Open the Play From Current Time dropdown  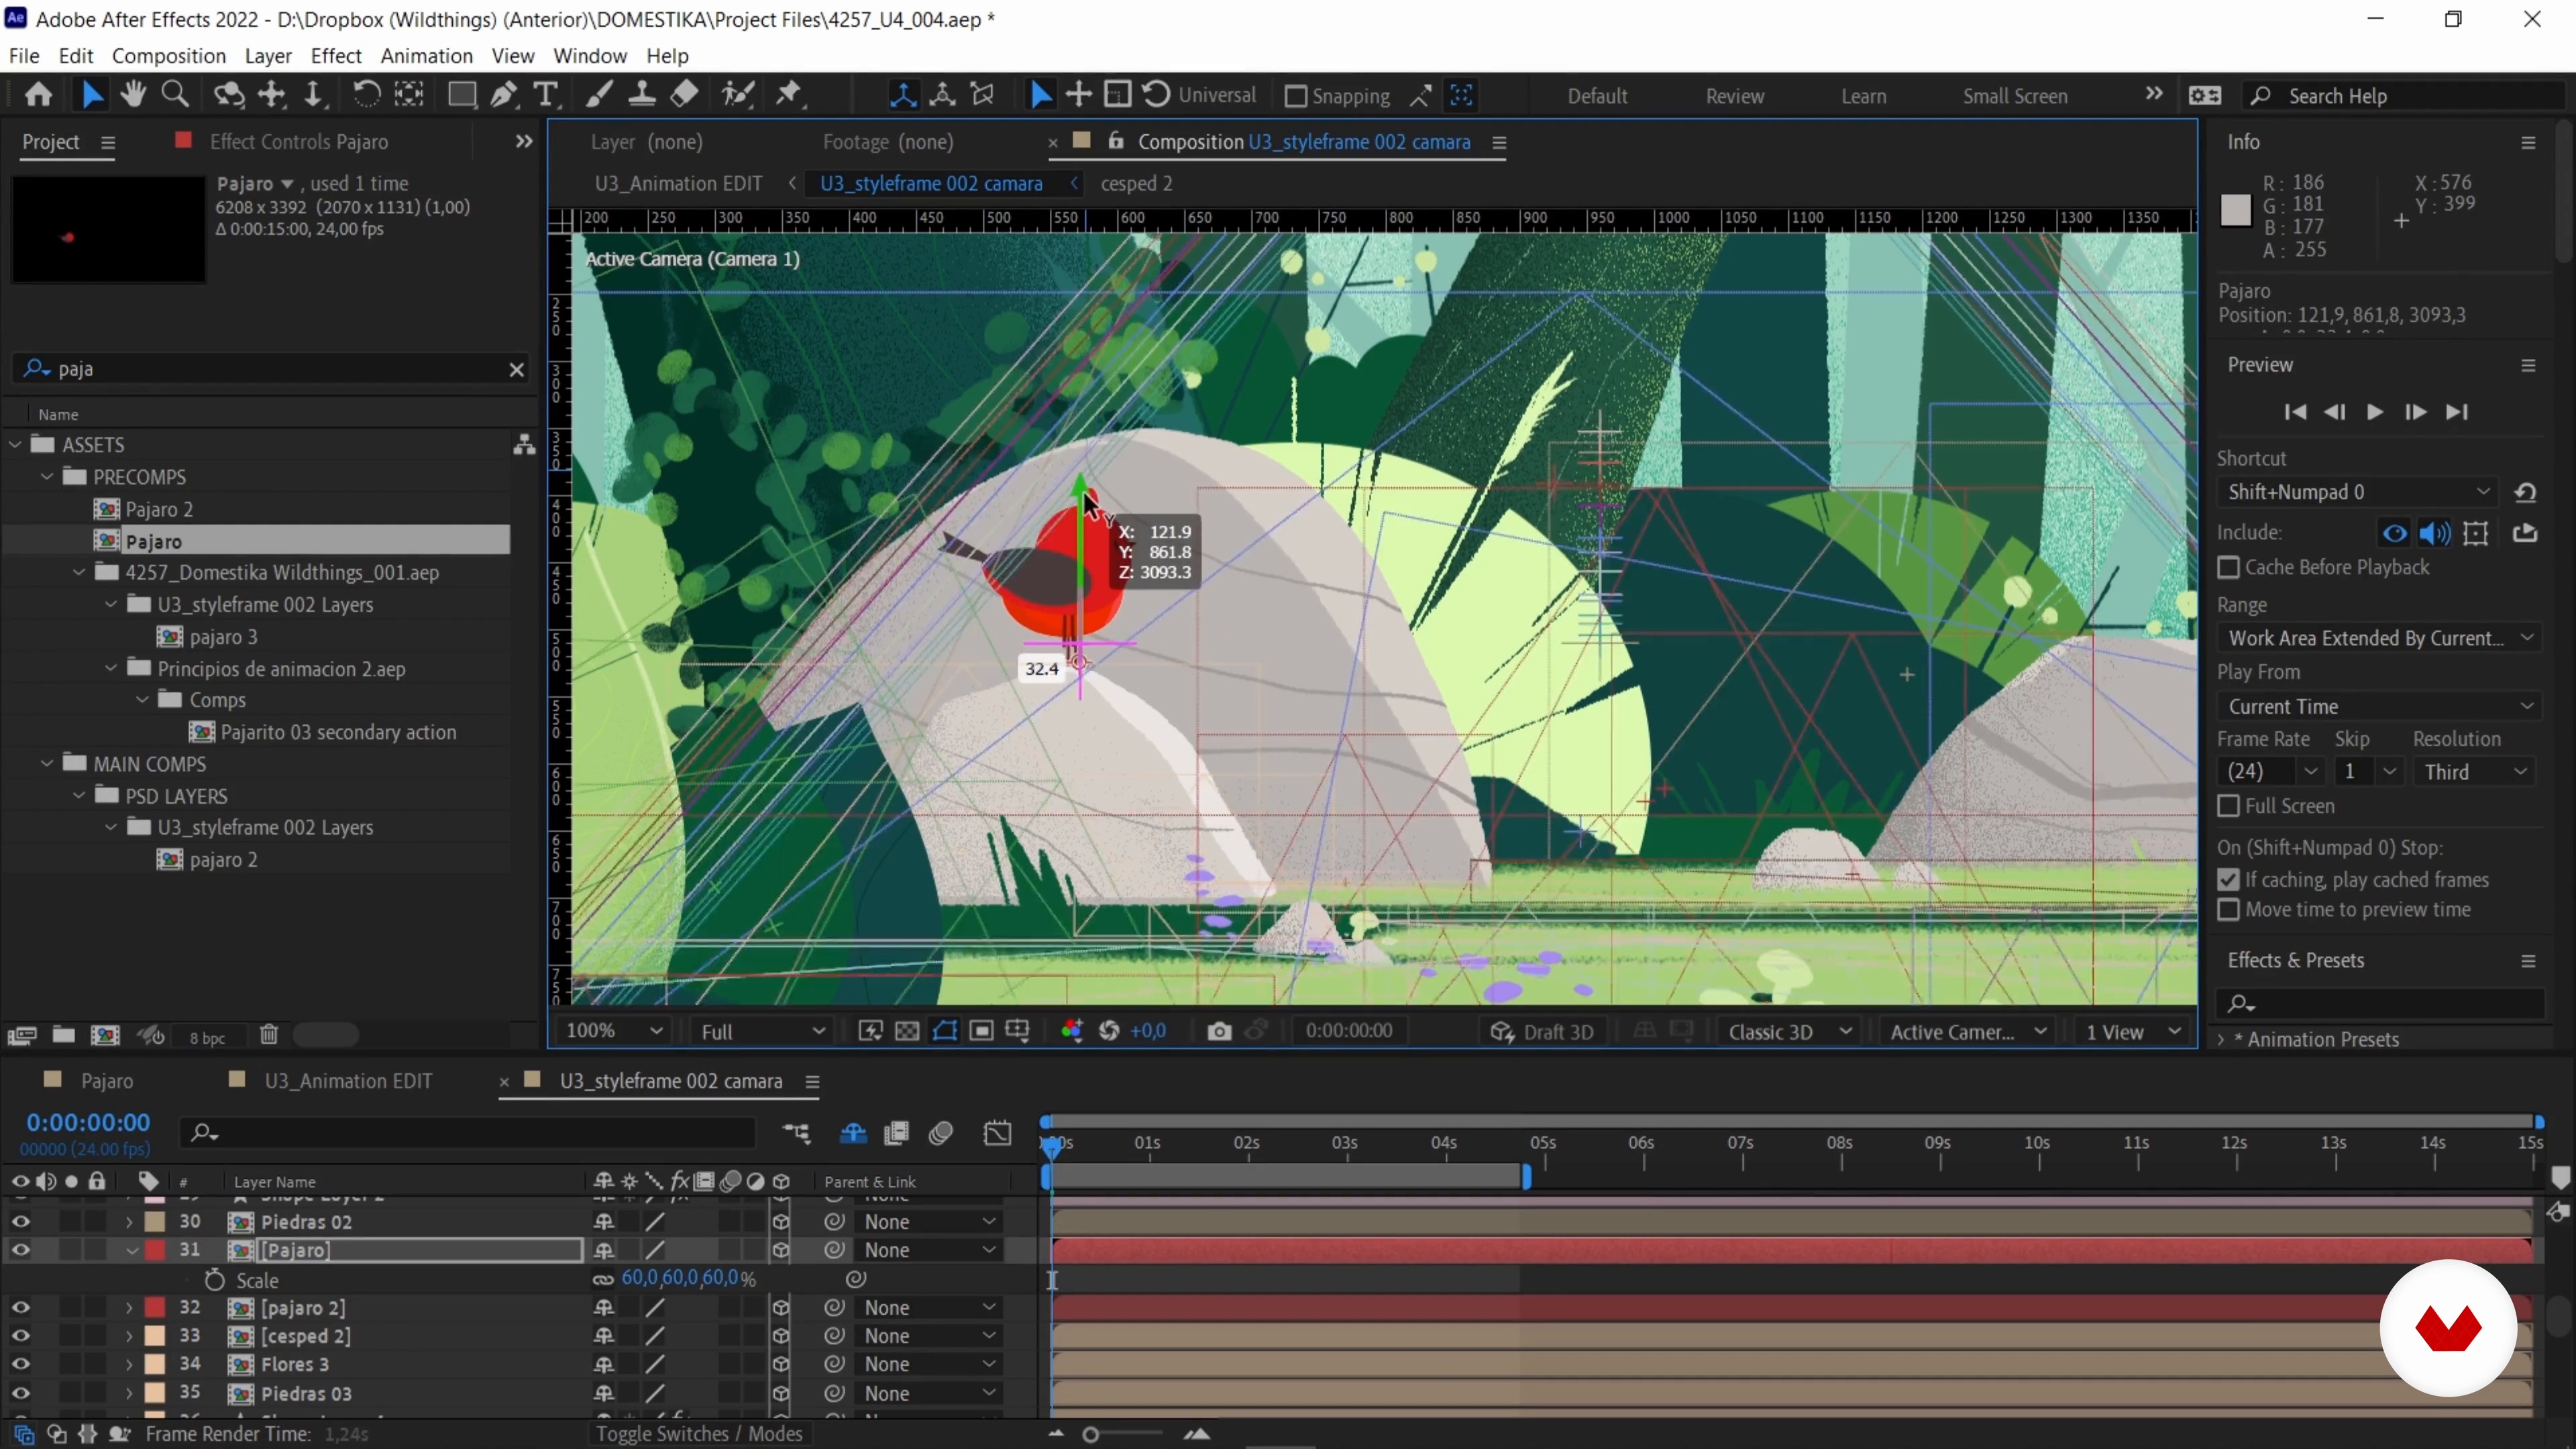point(2379,706)
